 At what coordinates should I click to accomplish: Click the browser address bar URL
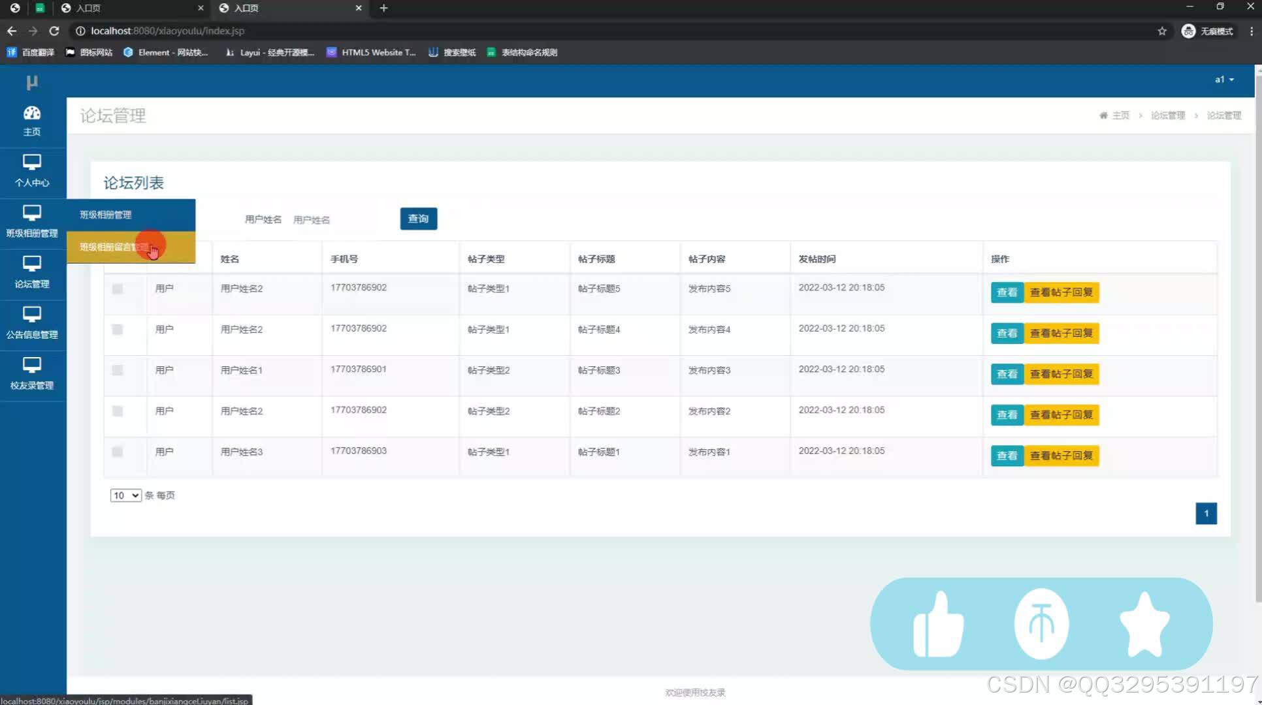tap(168, 31)
